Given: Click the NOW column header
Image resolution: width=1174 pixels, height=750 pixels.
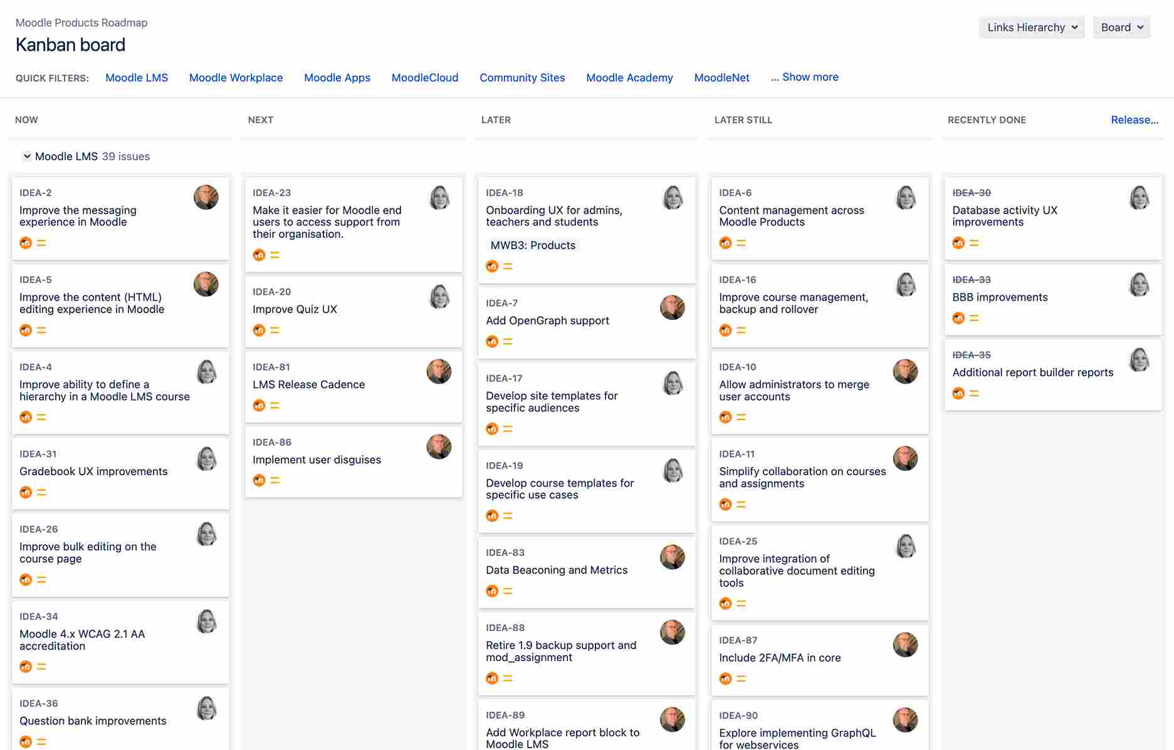Looking at the screenshot, I should coord(26,120).
